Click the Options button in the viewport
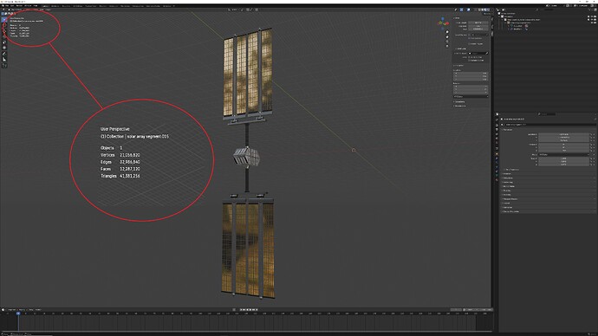The height and width of the screenshot is (336, 598). click(487, 14)
